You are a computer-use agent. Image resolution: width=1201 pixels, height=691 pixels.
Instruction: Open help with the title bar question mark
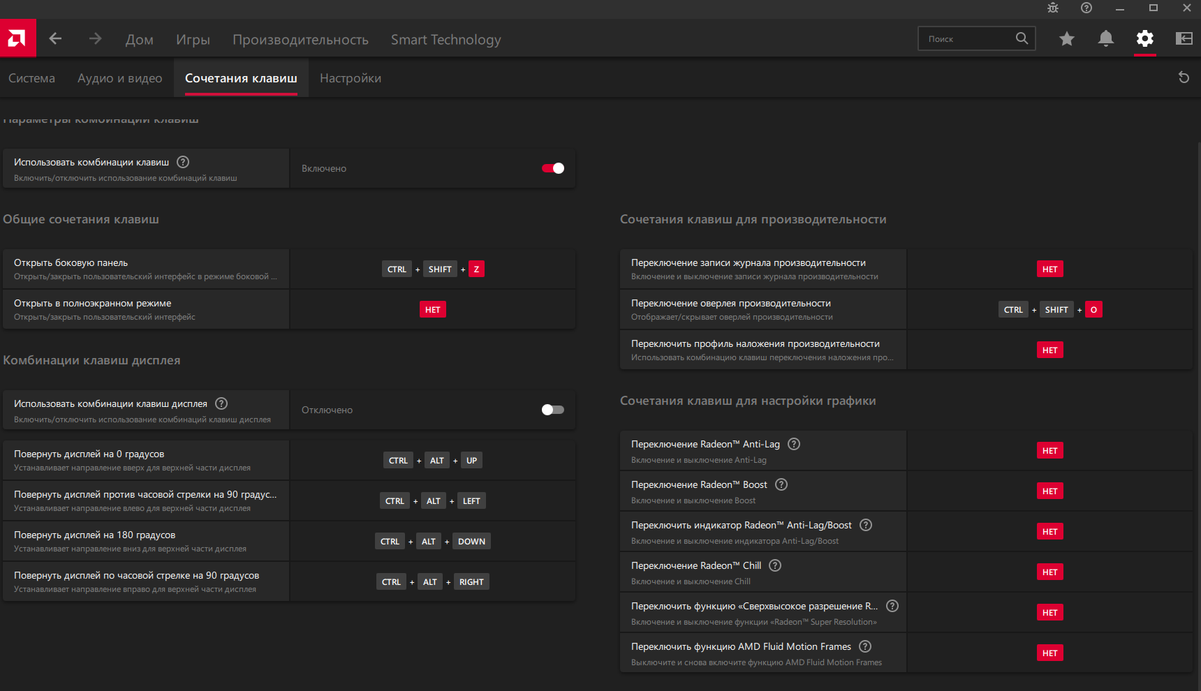tap(1086, 8)
